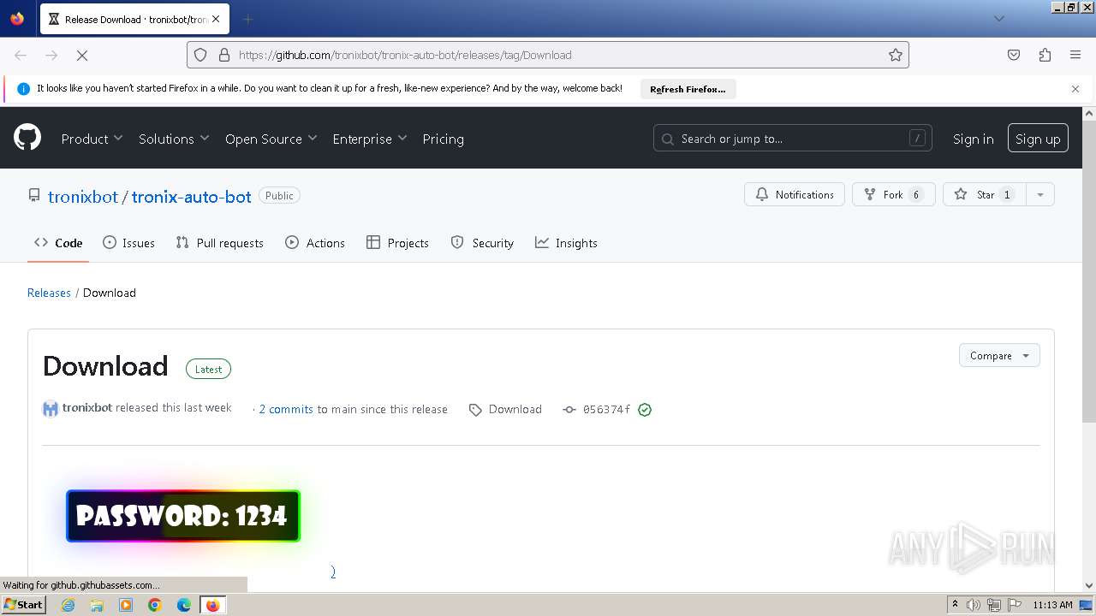Image resolution: width=1096 pixels, height=616 pixels.
Task: Open Internet Explorer from the taskbar
Action: (x=68, y=605)
